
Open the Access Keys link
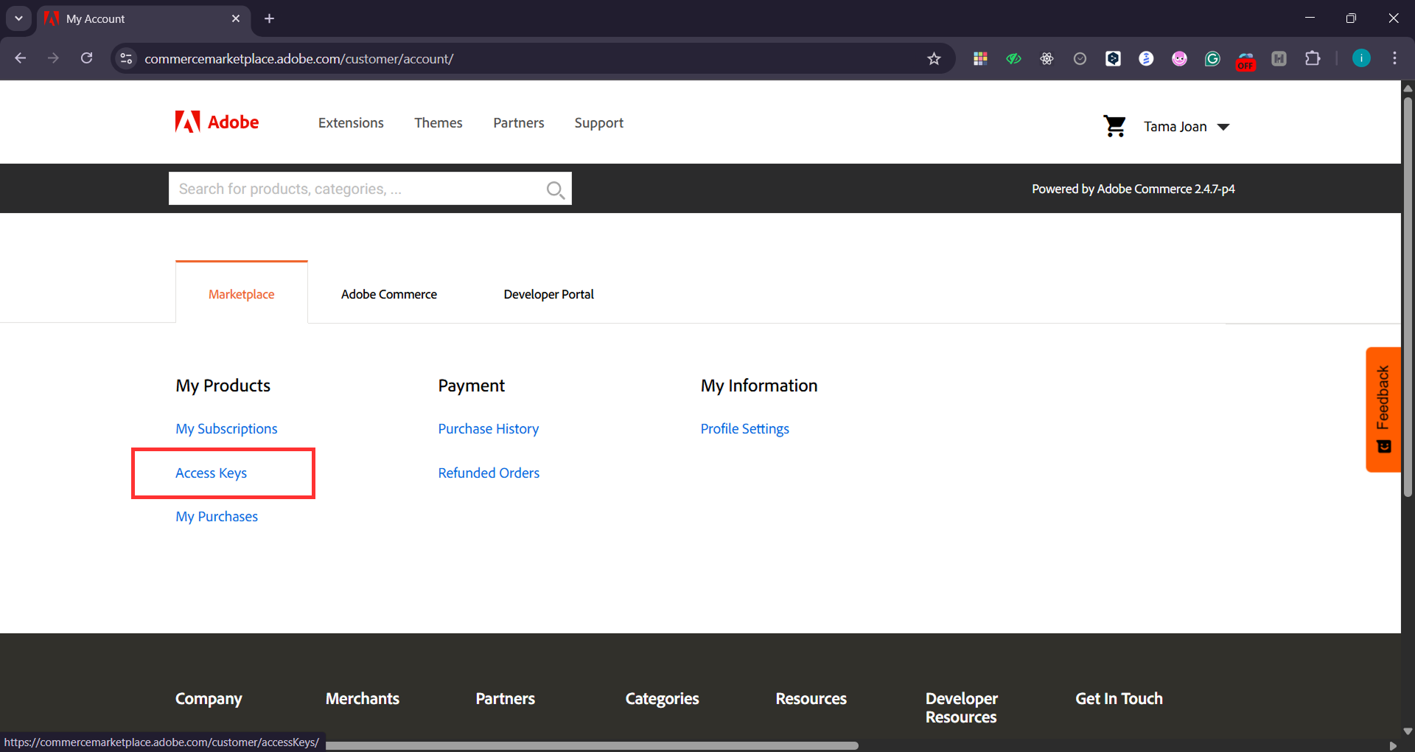coord(211,473)
